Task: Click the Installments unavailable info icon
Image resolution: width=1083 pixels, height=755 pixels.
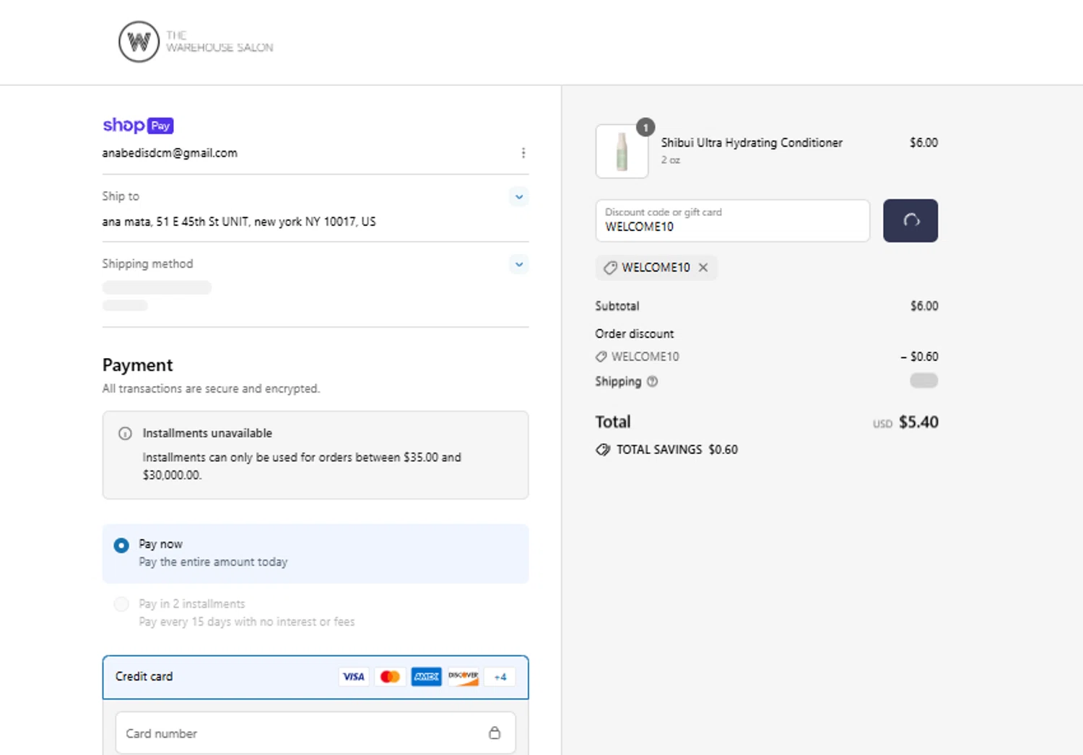Action: click(x=125, y=434)
